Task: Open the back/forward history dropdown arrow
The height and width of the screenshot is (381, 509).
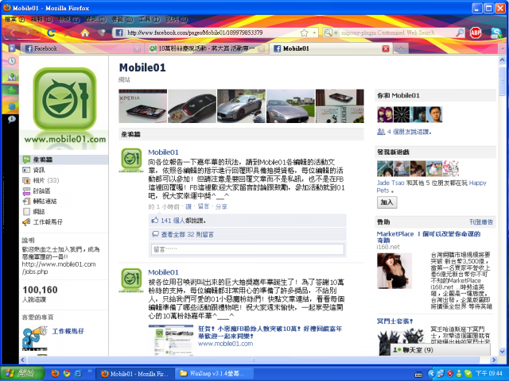Action: (x=38, y=33)
